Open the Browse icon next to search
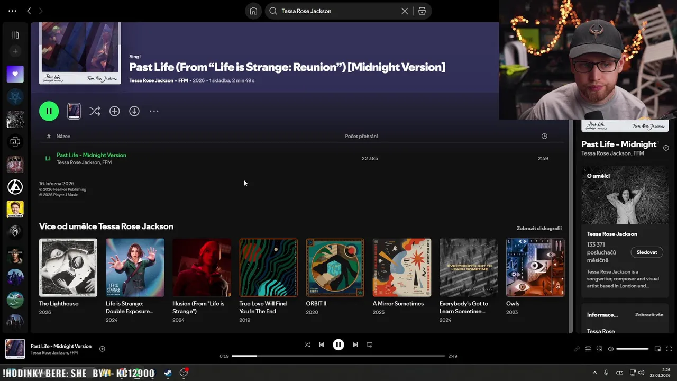The height and width of the screenshot is (381, 677). [422, 11]
